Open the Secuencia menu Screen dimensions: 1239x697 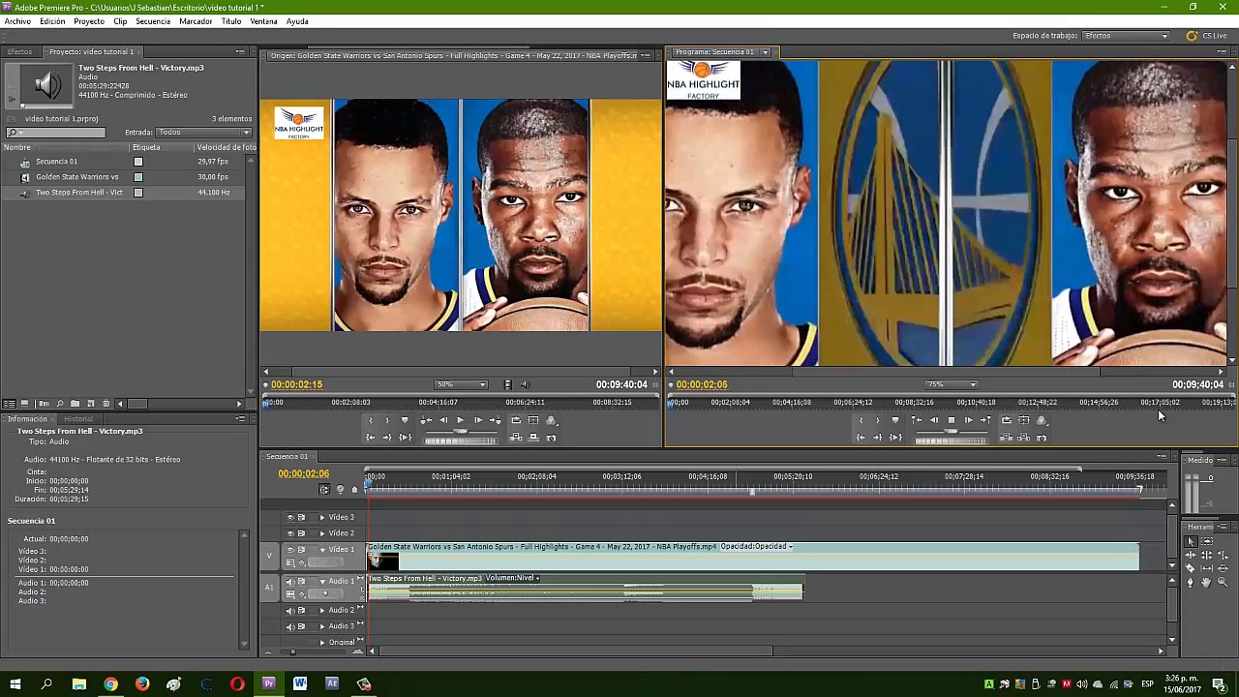(153, 21)
